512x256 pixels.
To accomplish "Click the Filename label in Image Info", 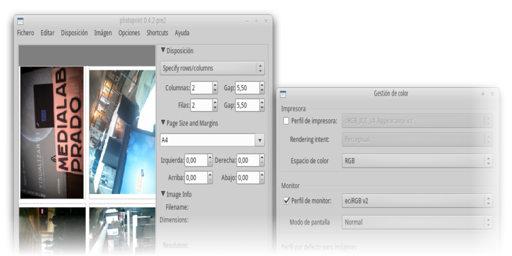I will coord(177,207).
